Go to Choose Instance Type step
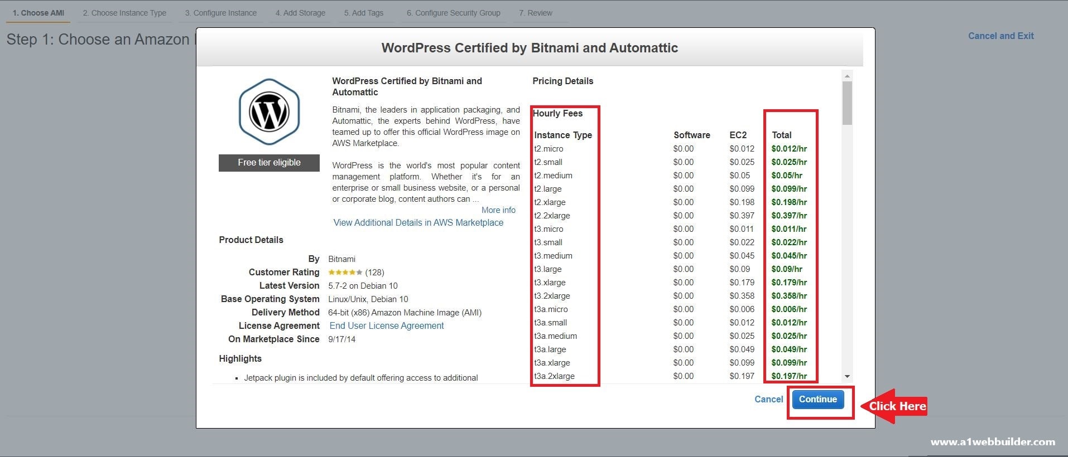 click(x=124, y=13)
